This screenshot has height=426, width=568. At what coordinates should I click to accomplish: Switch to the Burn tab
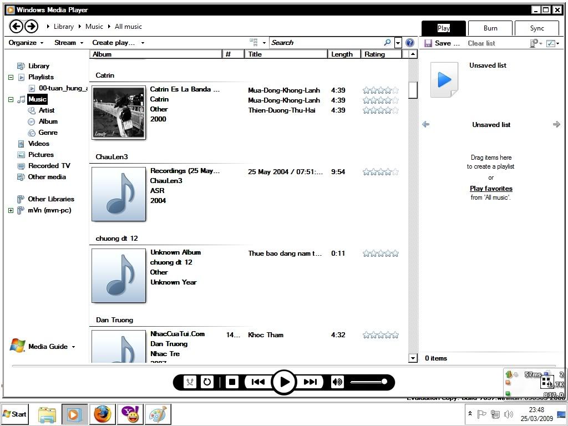pyautogui.click(x=490, y=28)
